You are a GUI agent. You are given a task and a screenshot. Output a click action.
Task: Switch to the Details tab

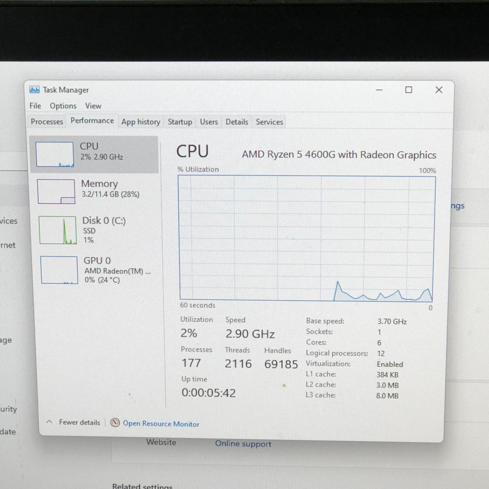click(x=237, y=122)
